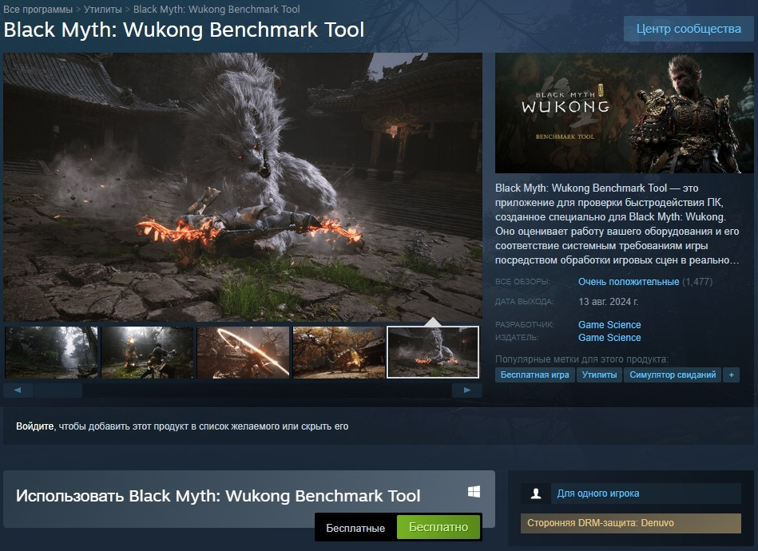758x551 pixels.
Task: Click the 'Сторонняя DRM-защита: Denuvo' notice
Action: pyautogui.click(x=631, y=523)
